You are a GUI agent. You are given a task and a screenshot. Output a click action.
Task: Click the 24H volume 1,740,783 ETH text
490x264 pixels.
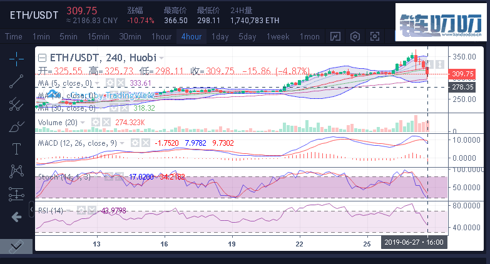pos(255,21)
